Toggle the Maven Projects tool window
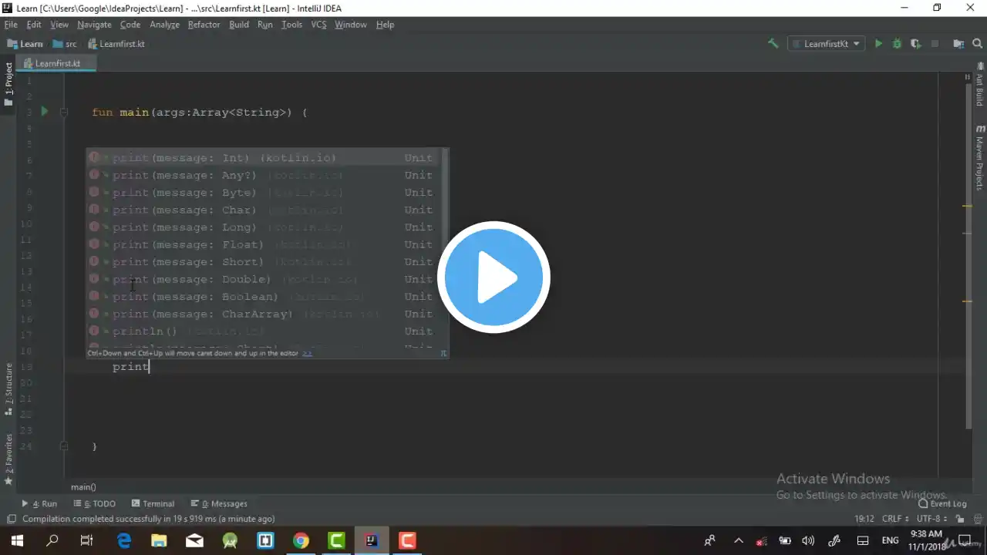The image size is (987, 555). click(979, 157)
